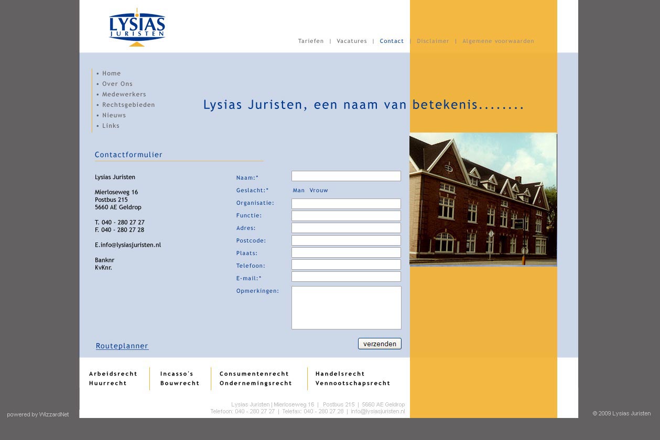Click the Telefoon input field
Image resolution: width=660 pixels, height=440 pixels.
click(x=346, y=265)
